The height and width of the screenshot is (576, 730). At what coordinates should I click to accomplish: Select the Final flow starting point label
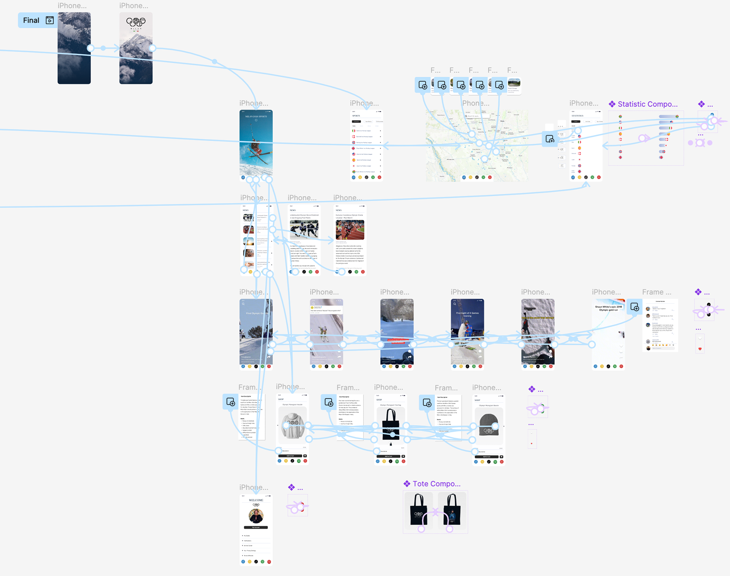[31, 20]
